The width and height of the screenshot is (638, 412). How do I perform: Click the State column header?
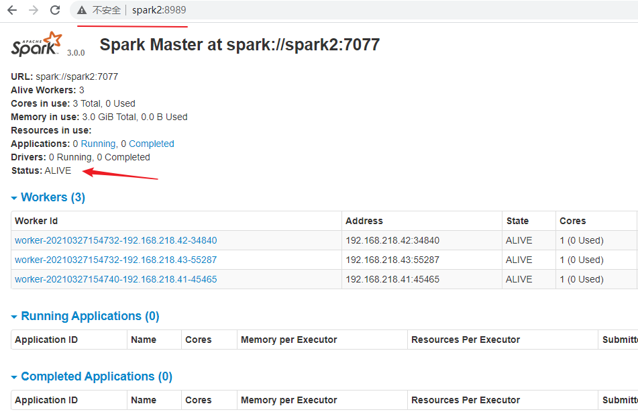[x=517, y=221]
